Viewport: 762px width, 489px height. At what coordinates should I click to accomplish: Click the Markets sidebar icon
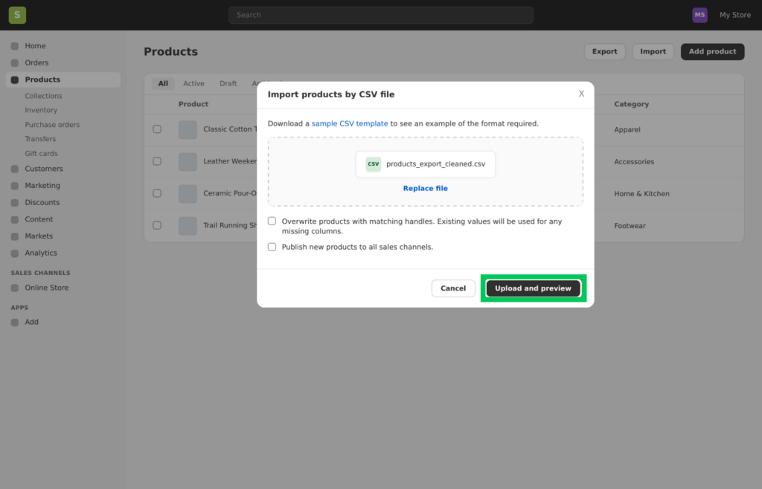pos(15,237)
